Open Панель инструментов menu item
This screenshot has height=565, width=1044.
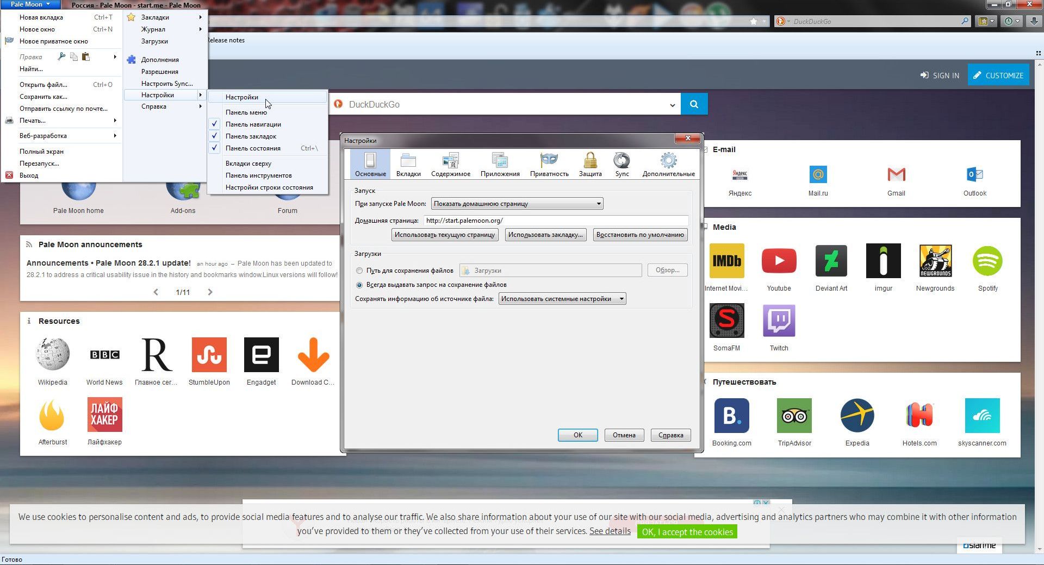(x=268, y=175)
